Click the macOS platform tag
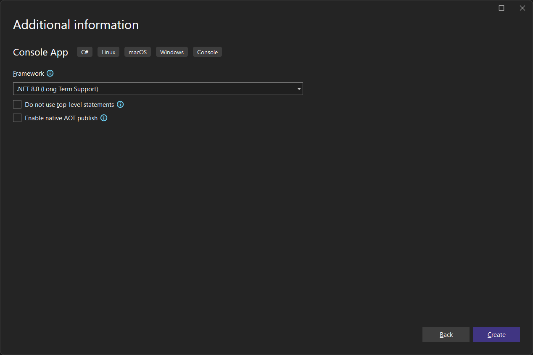The width and height of the screenshot is (533, 355). [137, 52]
